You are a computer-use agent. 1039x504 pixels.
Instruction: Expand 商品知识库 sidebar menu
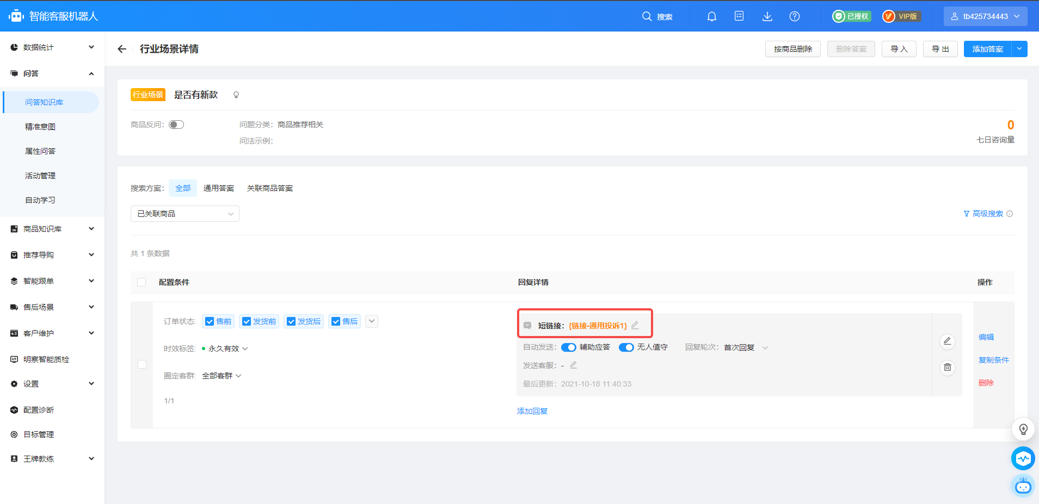click(52, 229)
